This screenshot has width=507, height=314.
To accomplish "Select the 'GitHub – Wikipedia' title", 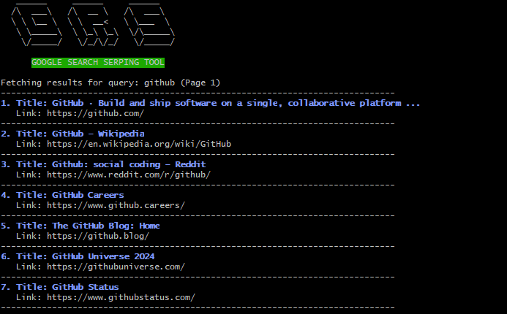I will [98, 134].
